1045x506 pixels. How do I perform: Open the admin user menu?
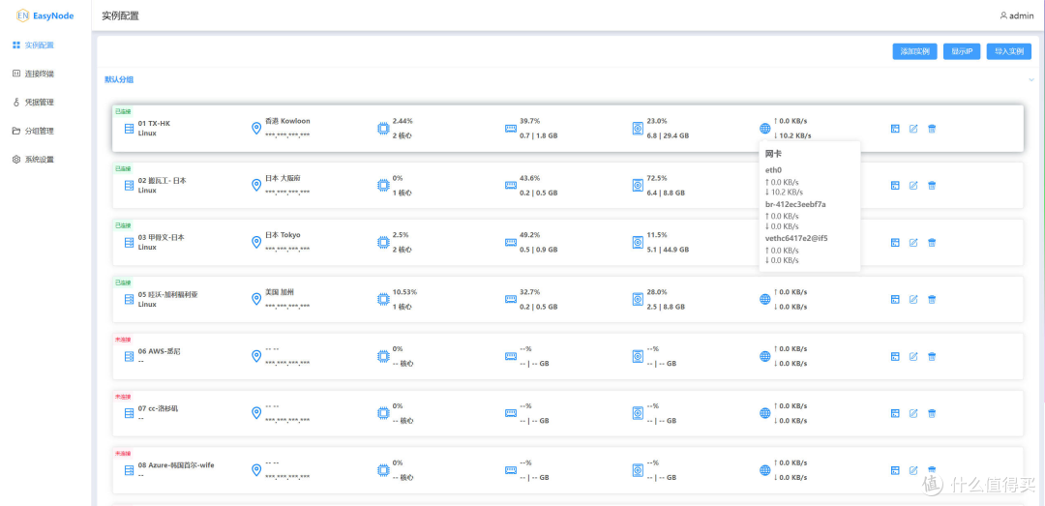point(1016,15)
